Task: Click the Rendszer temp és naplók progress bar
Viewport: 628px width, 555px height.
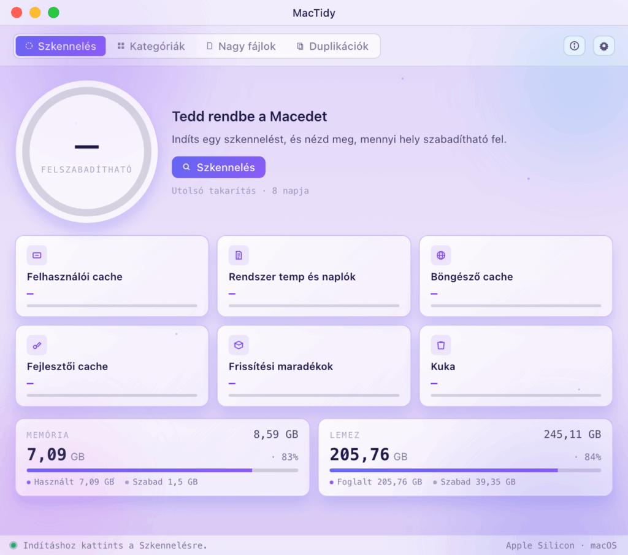Action: [x=314, y=306]
